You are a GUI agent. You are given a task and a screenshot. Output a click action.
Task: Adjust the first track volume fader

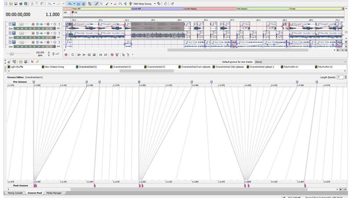pos(21,24)
